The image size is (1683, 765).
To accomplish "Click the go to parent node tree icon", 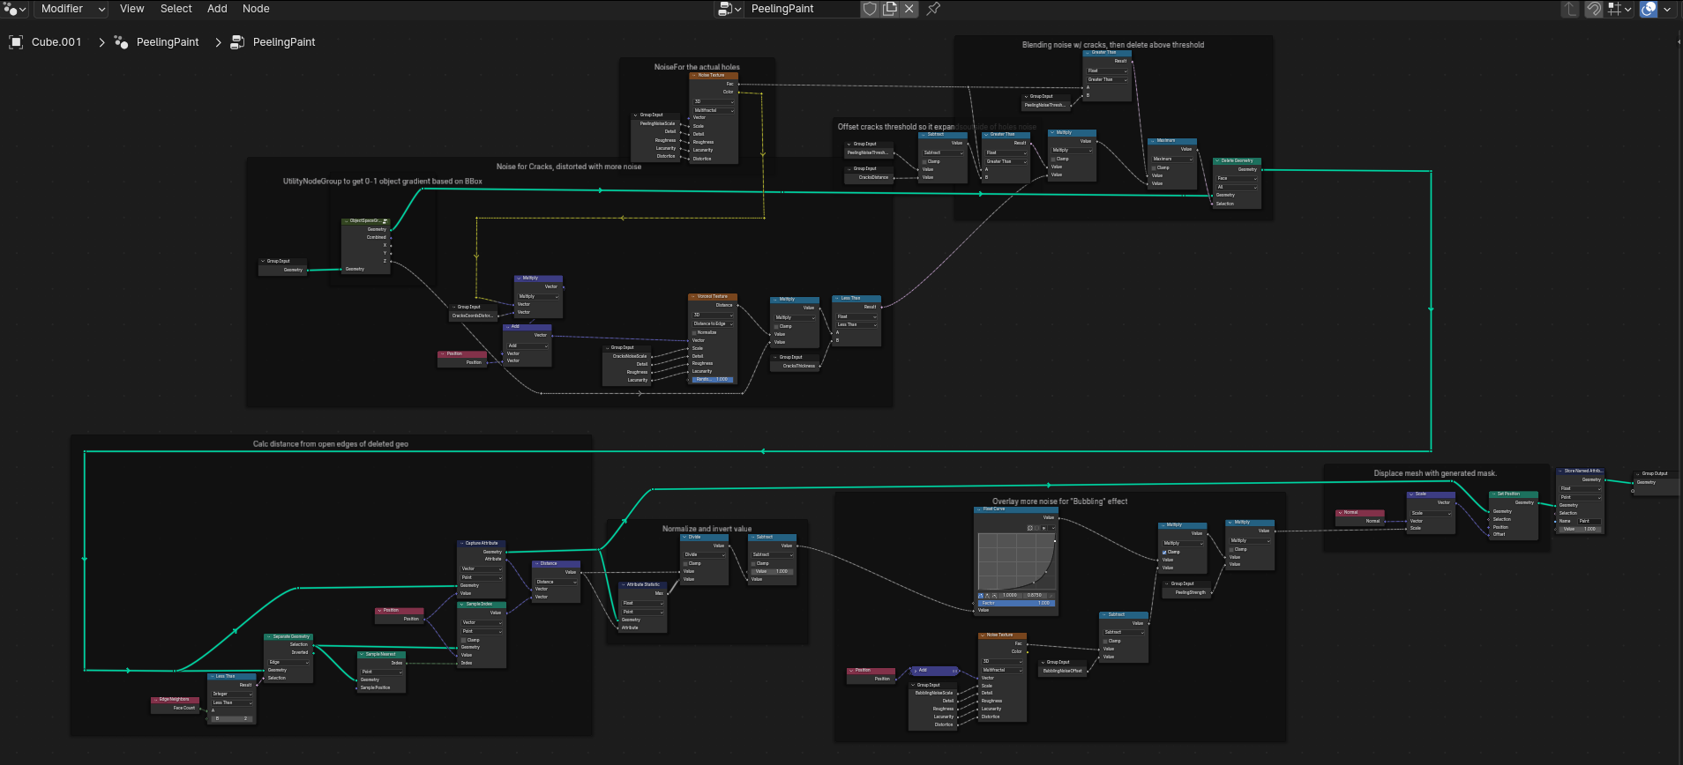I will 1570,9.
